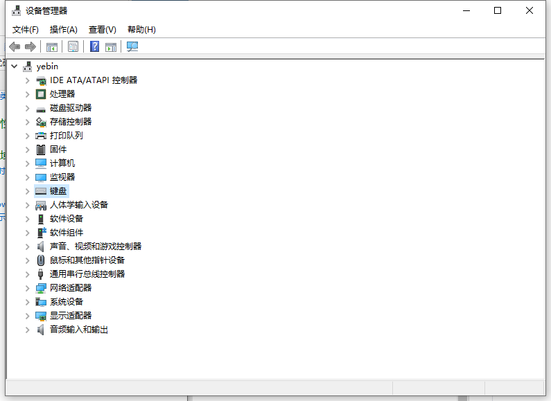This screenshot has width=551, height=401.
Task: Collapse the yebin root node
Action: pyautogui.click(x=14, y=66)
